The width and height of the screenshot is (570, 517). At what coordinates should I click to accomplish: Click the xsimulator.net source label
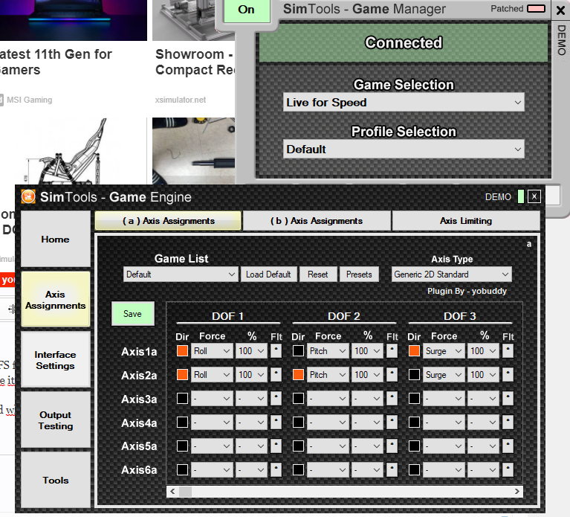click(181, 100)
